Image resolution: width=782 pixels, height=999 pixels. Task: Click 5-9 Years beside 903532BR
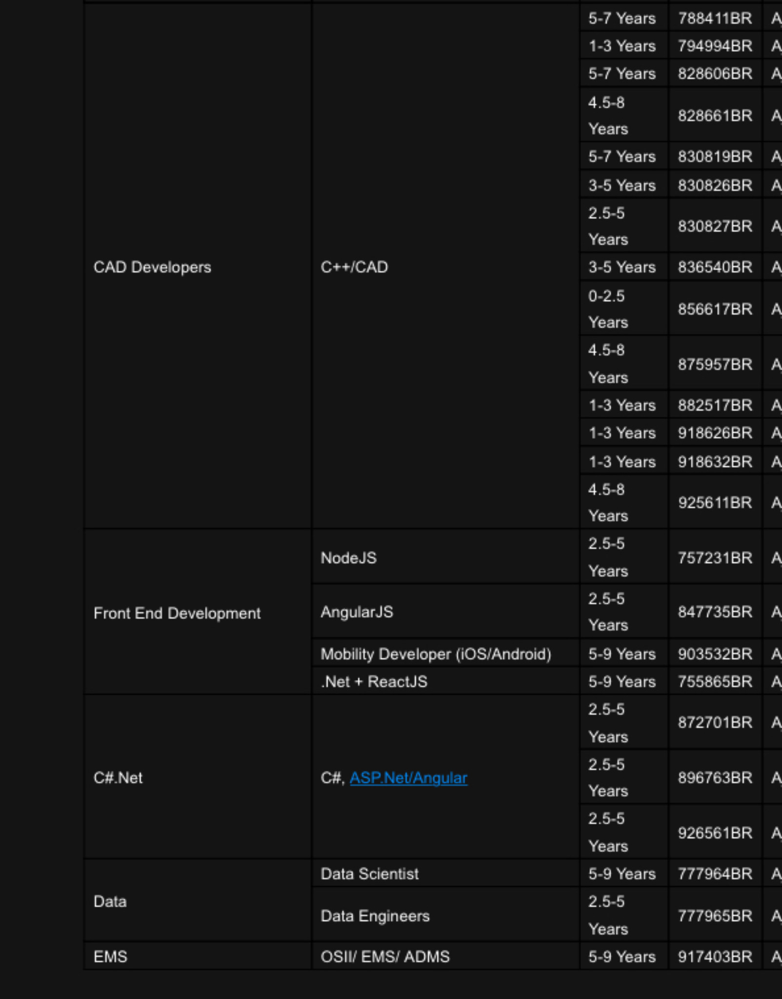(x=623, y=654)
